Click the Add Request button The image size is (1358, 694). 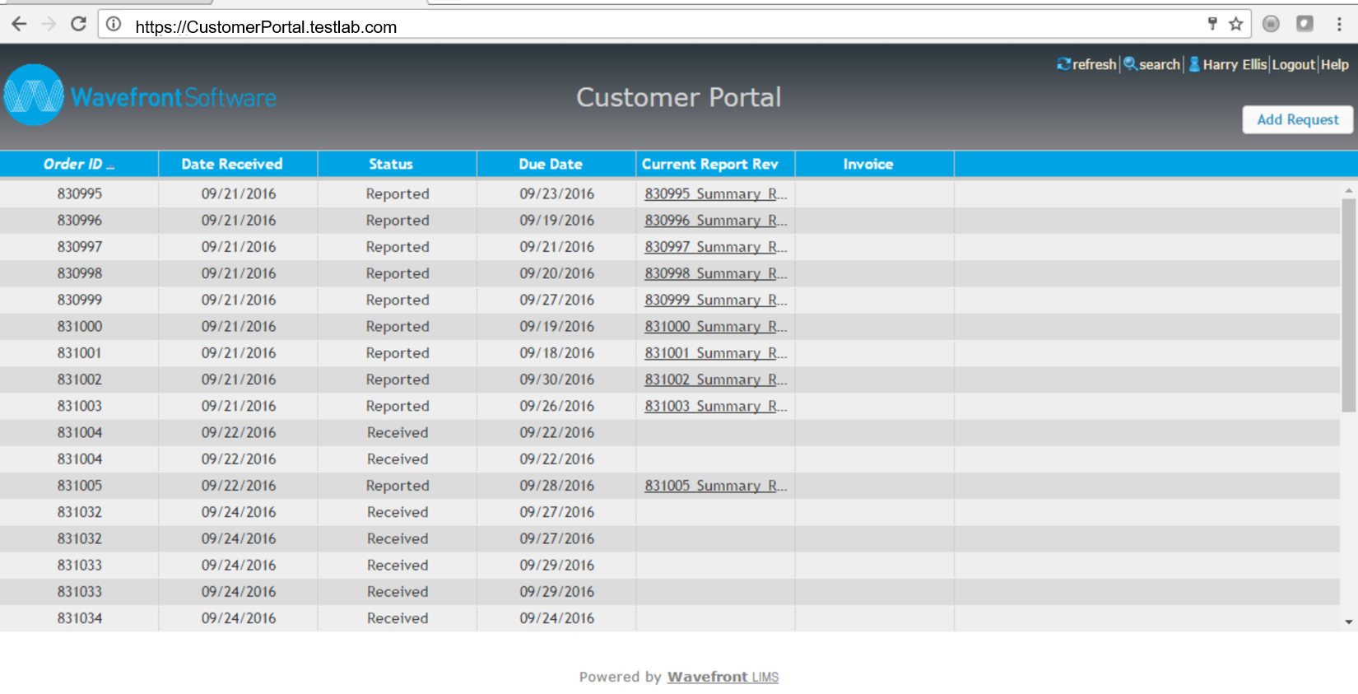point(1297,119)
